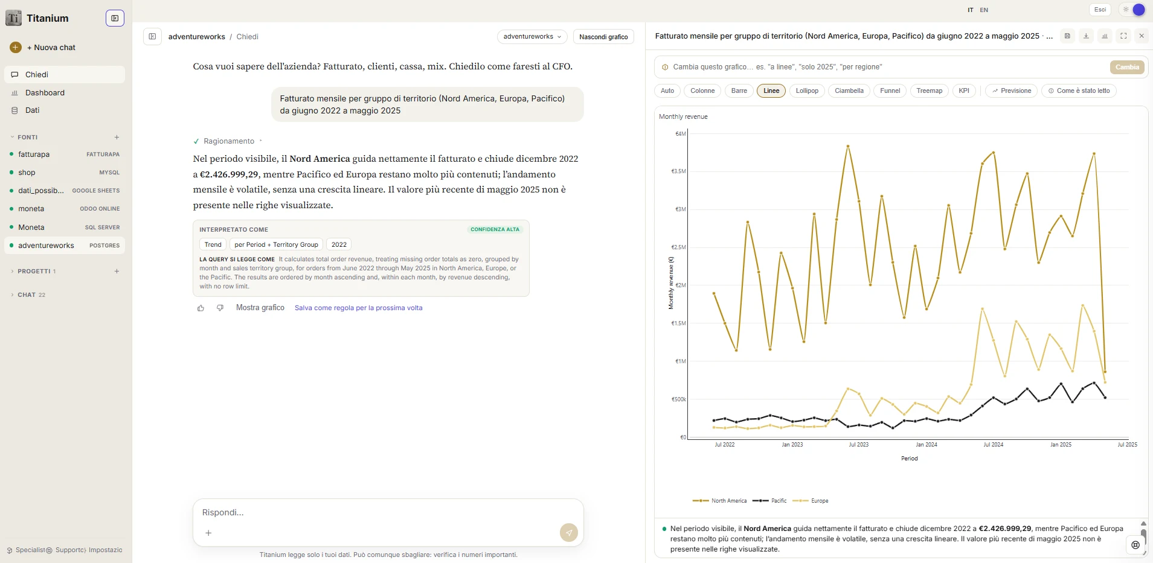This screenshot has width=1153, height=563.
Task: Click the bar chart icon in the chart header
Action: (x=1105, y=36)
